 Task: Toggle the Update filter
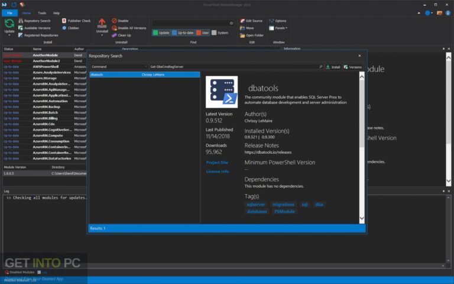click(161, 33)
